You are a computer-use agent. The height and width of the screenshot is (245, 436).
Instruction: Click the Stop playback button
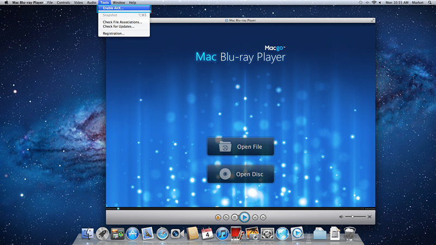click(234, 217)
